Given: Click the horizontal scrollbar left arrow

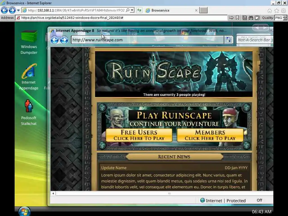Looking at the screenshot, I should 53,193.
